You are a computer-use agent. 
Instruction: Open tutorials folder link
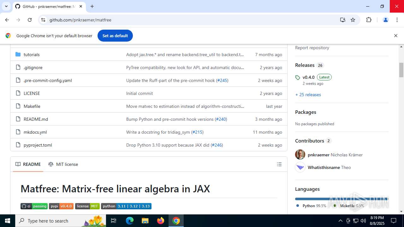pos(32,55)
